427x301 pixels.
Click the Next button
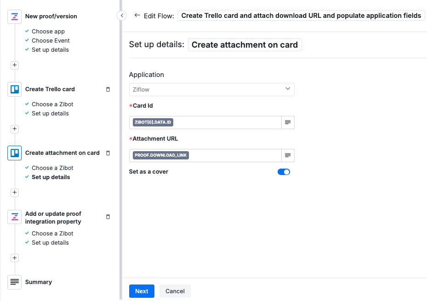[x=142, y=291]
